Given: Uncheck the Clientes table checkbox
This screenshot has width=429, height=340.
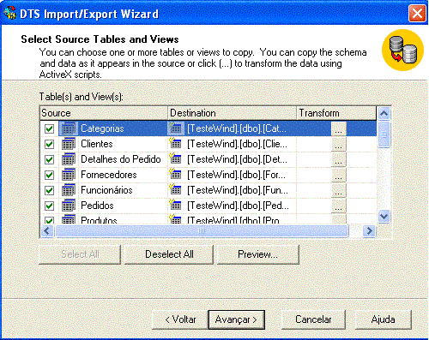Looking at the screenshot, I should coord(49,144).
